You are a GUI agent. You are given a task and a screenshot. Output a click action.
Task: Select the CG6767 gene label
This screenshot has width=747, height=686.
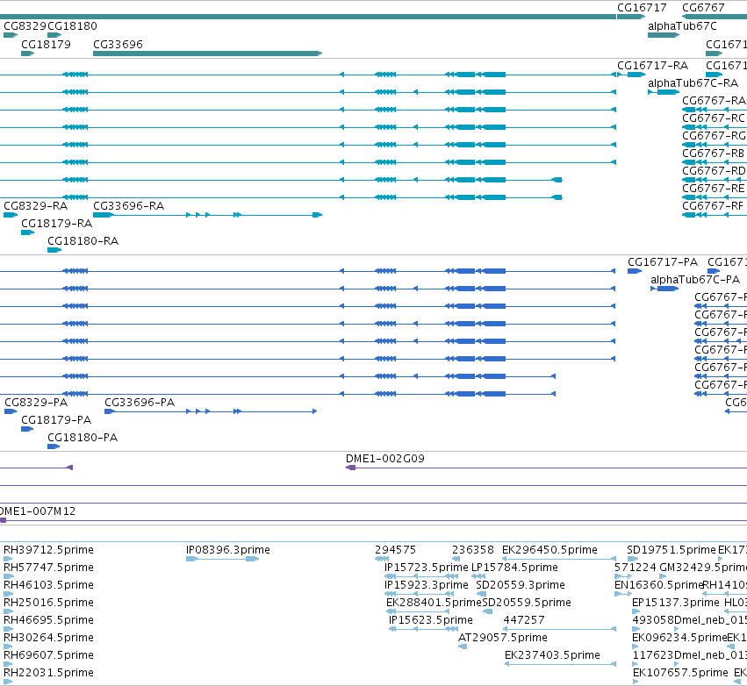[703, 8]
